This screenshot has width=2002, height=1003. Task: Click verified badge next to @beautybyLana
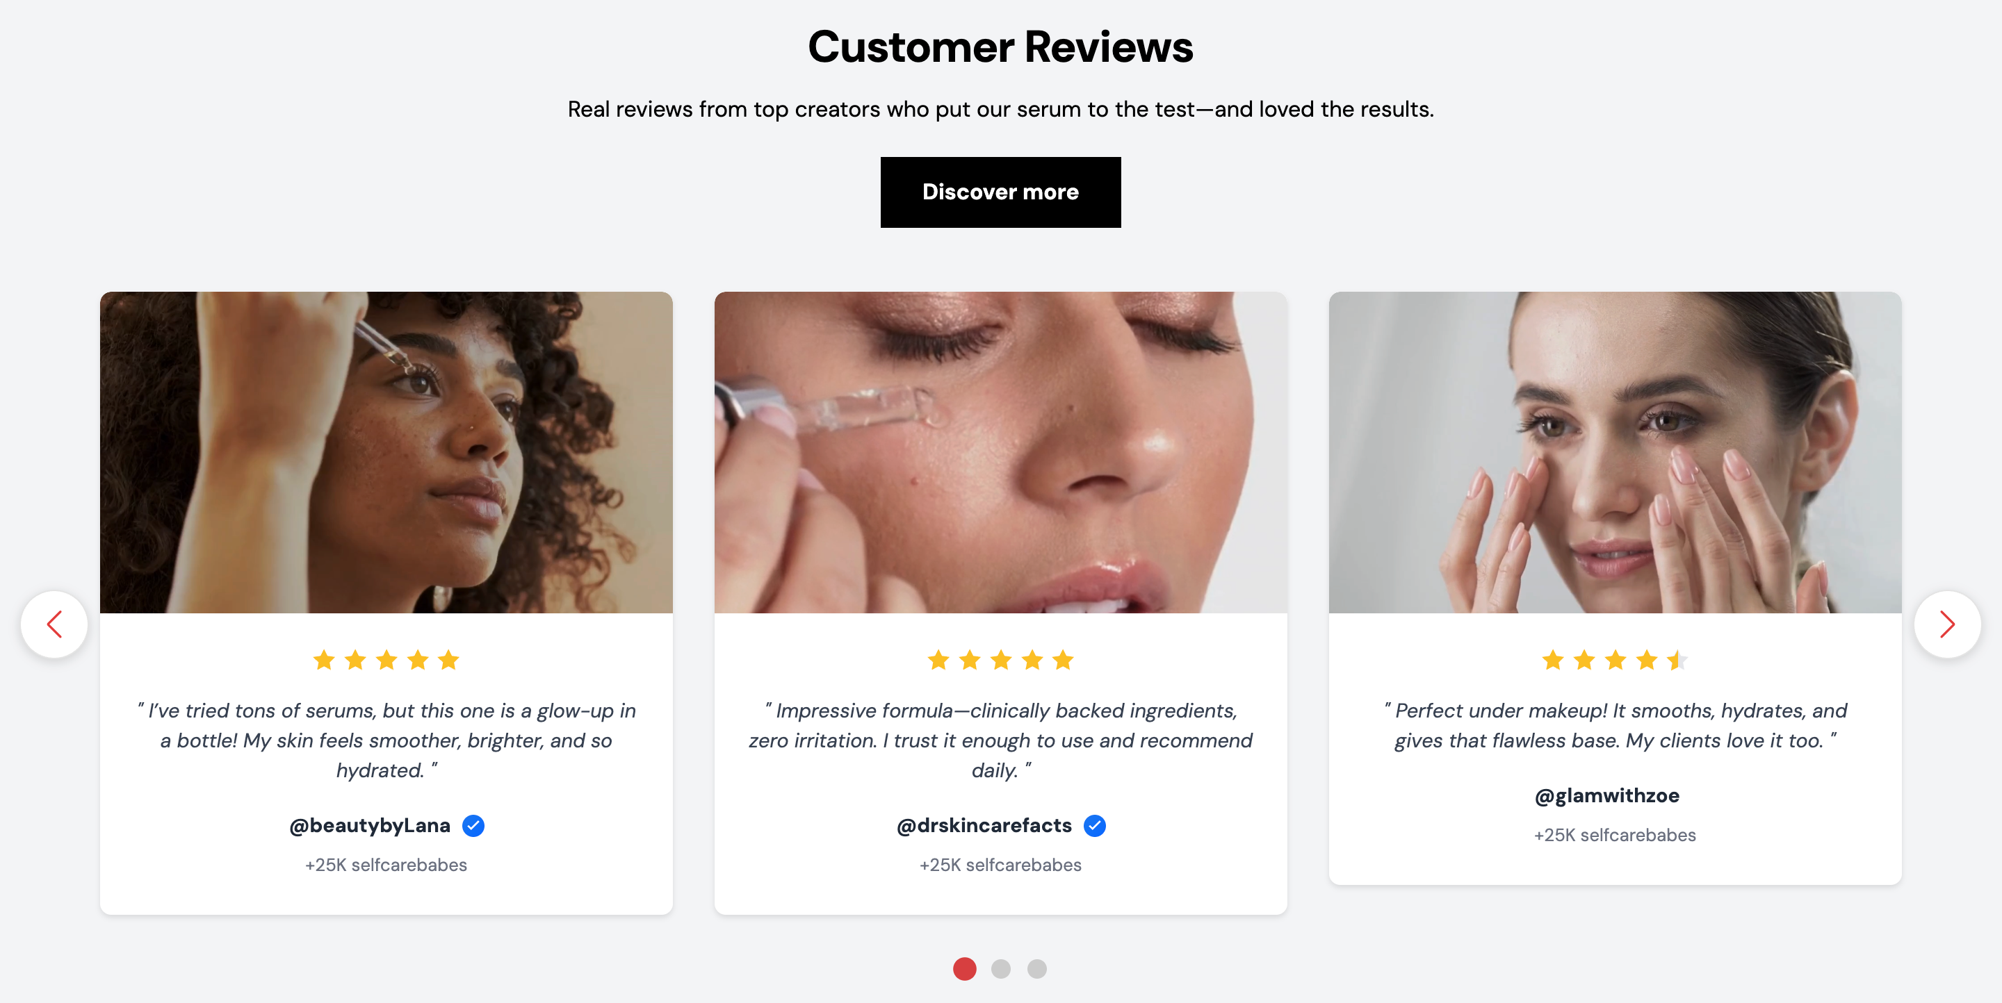pos(473,825)
